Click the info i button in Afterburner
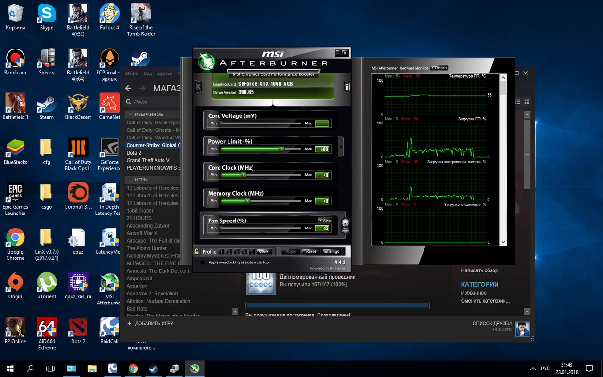Image resolution: width=603 pixels, height=377 pixels. [347, 87]
